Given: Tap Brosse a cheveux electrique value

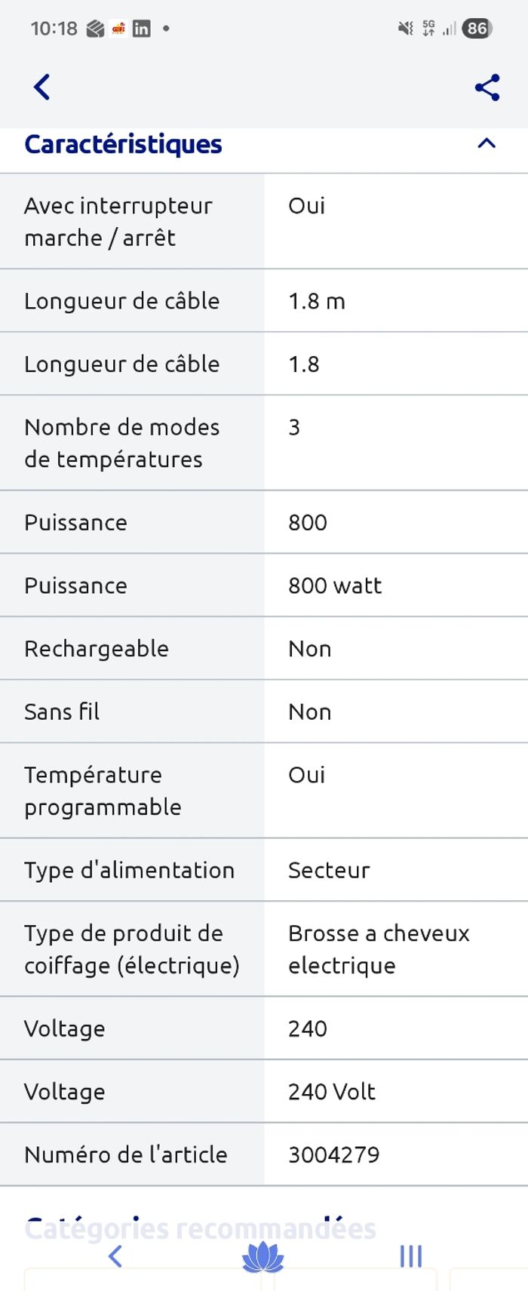Looking at the screenshot, I should pos(379,949).
